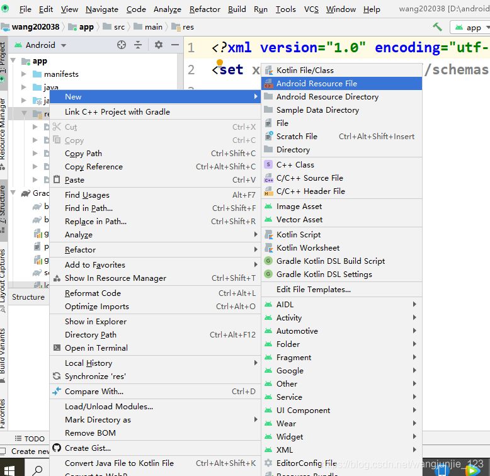Open Project panel settings gear
The height and width of the screenshot is (476, 490).
point(159,45)
